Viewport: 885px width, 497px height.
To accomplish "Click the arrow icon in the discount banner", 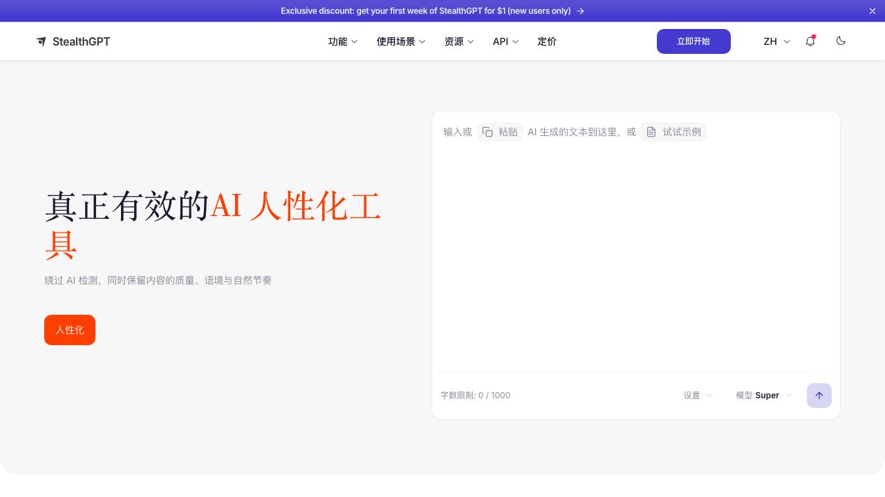I will pos(581,11).
